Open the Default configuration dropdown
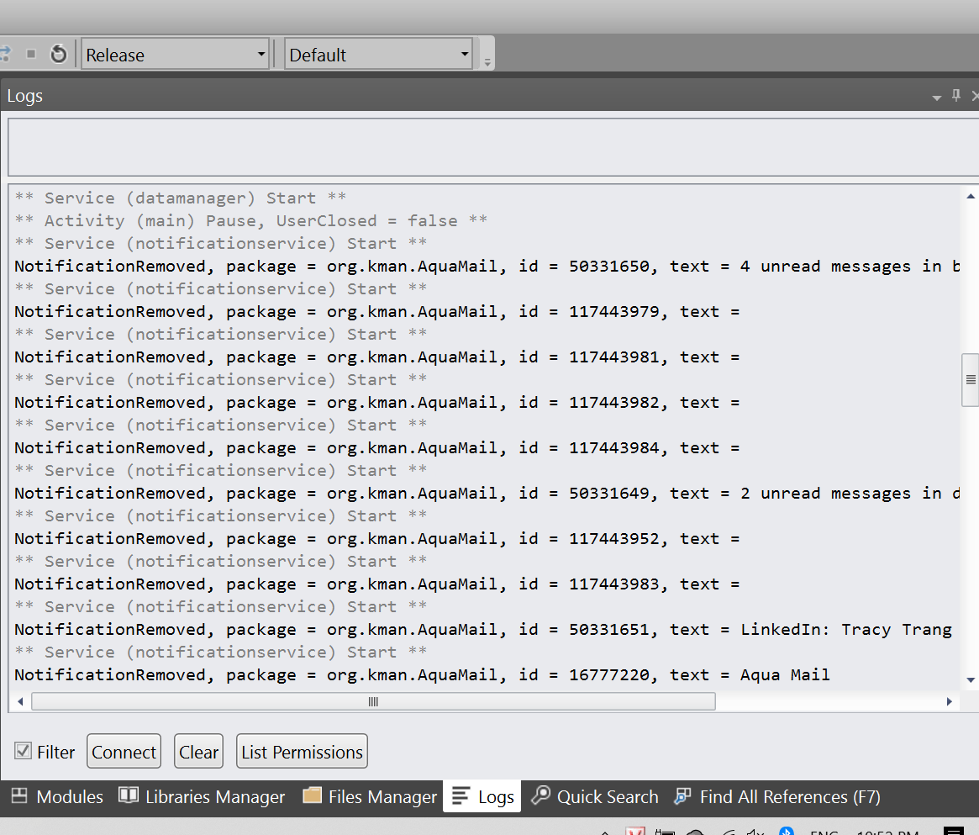Image resolution: width=979 pixels, height=835 pixels. (x=378, y=55)
